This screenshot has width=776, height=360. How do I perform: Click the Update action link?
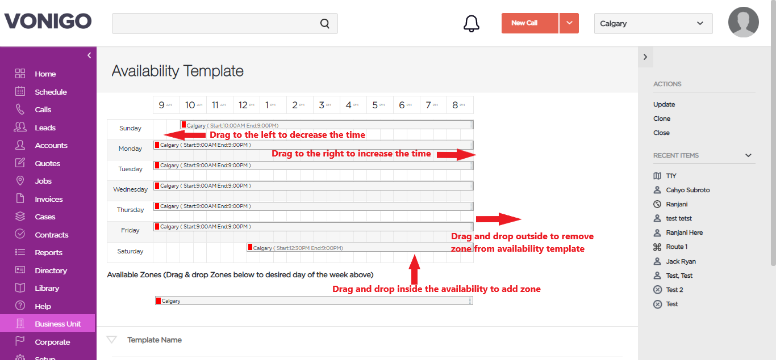pos(664,104)
